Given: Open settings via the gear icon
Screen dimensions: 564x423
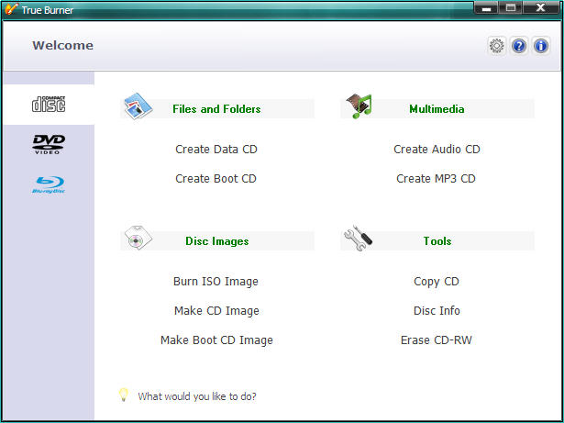Looking at the screenshot, I should coord(496,46).
